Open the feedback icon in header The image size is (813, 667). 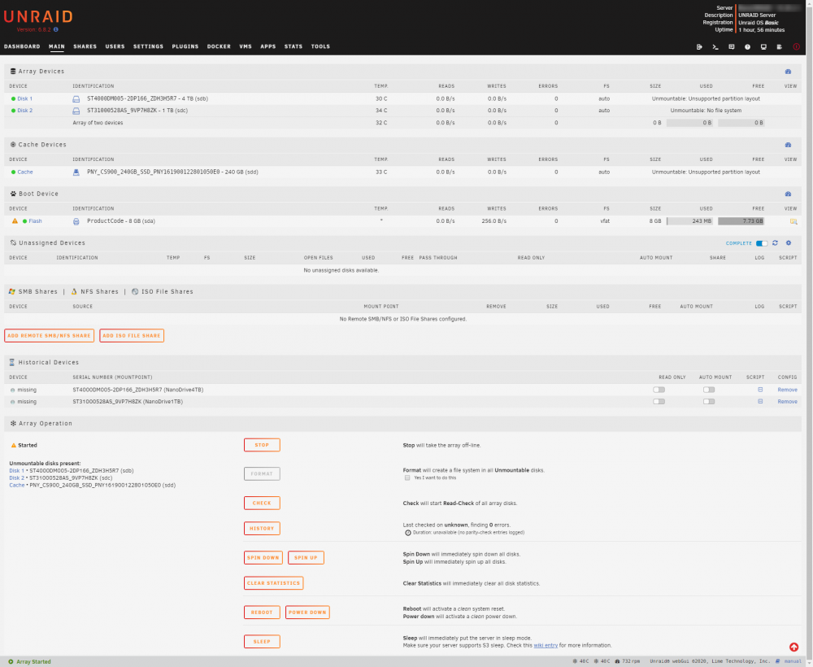click(x=731, y=46)
